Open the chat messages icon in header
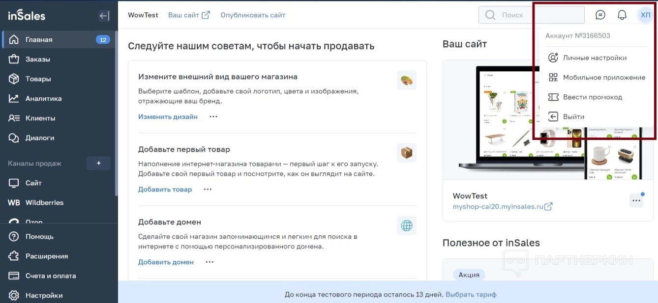 (600, 15)
